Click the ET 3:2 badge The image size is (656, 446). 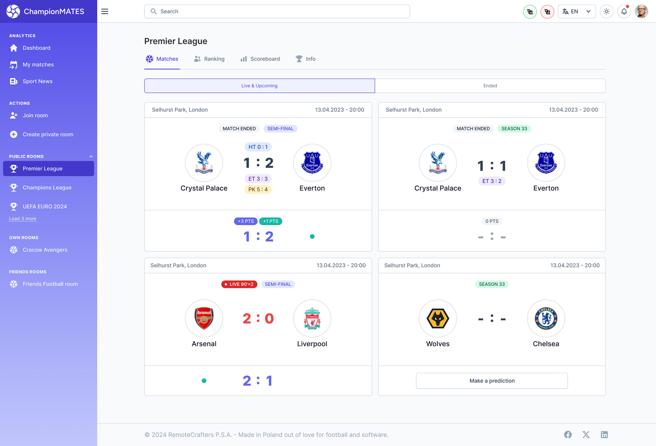(x=492, y=181)
